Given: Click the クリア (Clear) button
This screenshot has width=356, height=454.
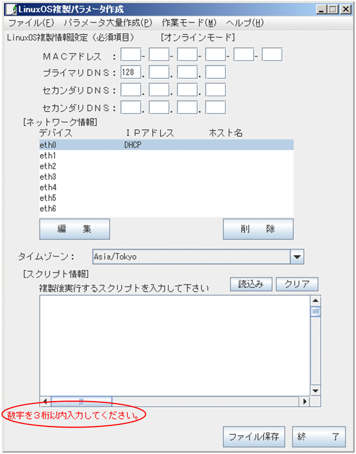Looking at the screenshot, I should click(297, 285).
